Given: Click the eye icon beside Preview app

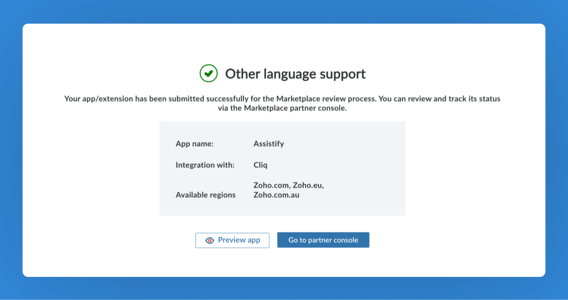Looking at the screenshot, I should (x=210, y=241).
